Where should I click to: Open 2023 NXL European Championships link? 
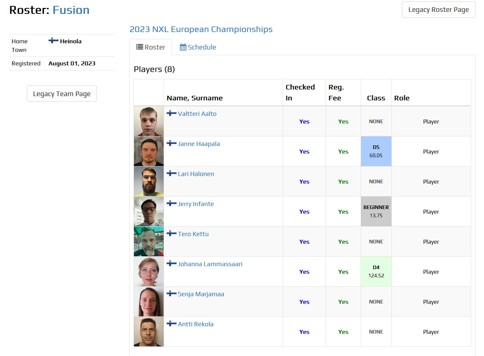coord(201,29)
